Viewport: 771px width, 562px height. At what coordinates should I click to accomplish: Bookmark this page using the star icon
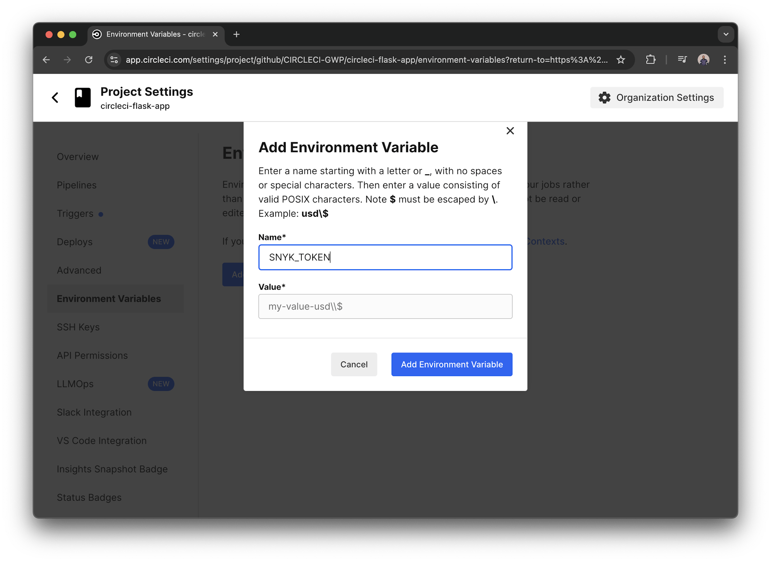tap(621, 59)
